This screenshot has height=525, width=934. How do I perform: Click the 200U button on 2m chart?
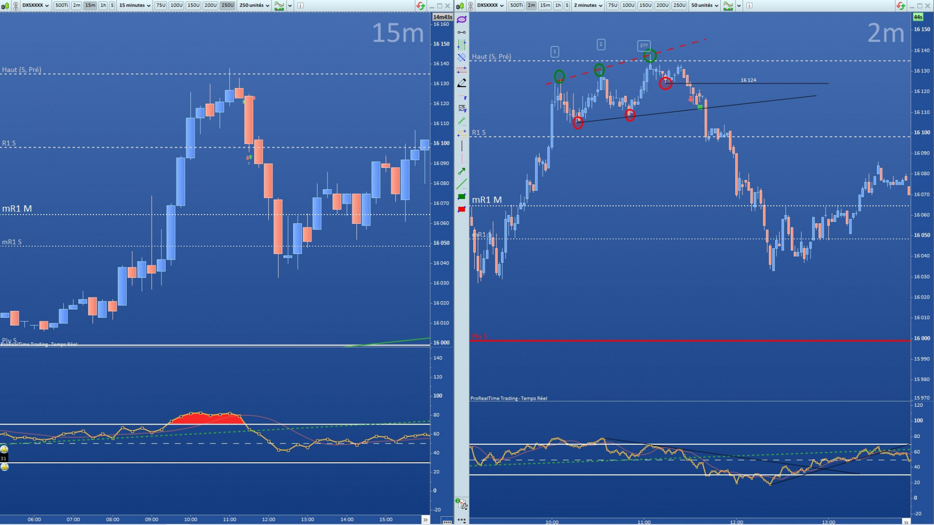[662, 5]
